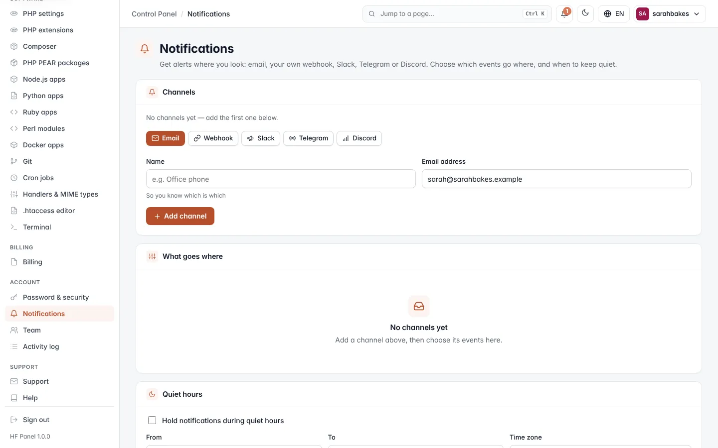Open PHP settings in sidebar
Viewport: 718px width, 448px height.
[x=59, y=13]
